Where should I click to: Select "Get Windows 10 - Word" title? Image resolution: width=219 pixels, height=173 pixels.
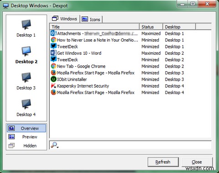[x=79, y=53]
